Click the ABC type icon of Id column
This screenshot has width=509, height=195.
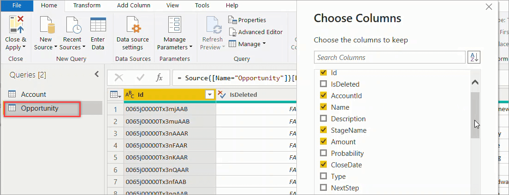click(130, 95)
